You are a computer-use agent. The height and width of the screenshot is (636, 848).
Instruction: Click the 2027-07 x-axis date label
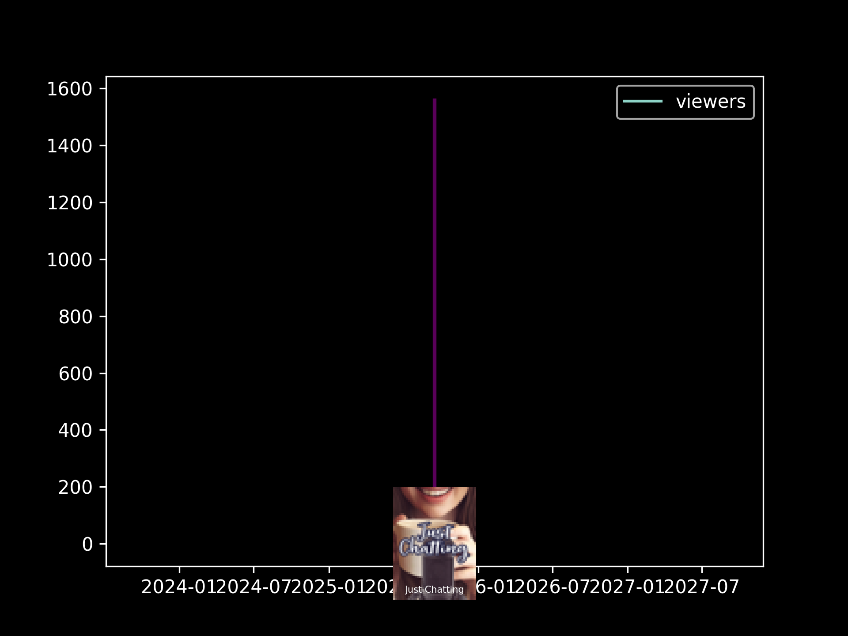(x=702, y=587)
